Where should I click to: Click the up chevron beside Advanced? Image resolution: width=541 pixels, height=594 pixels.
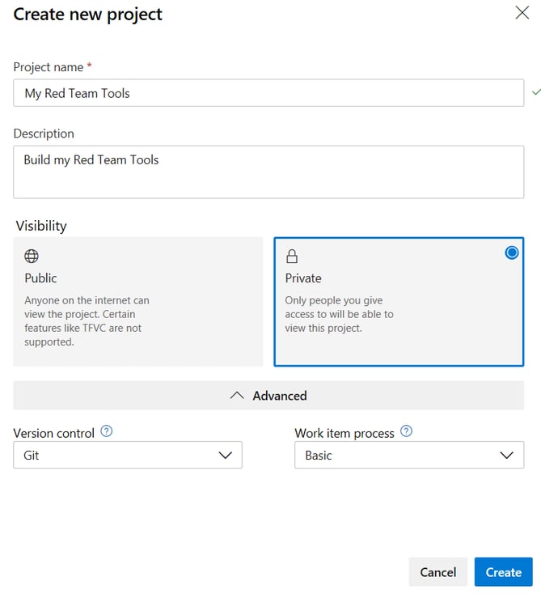pos(237,396)
